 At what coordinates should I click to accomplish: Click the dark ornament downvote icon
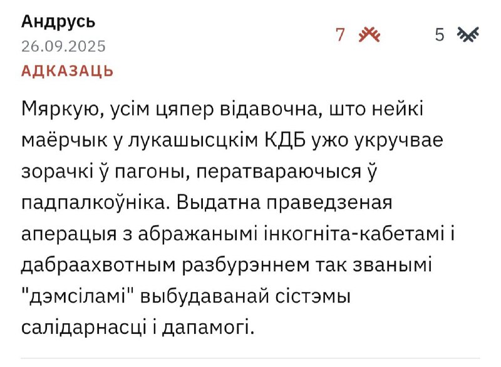(x=468, y=35)
